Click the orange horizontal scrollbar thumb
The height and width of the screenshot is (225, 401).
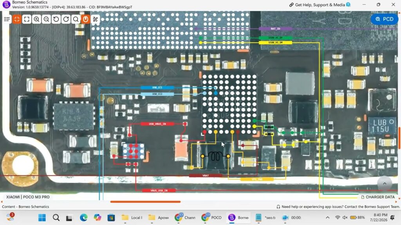(x=145, y=202)
